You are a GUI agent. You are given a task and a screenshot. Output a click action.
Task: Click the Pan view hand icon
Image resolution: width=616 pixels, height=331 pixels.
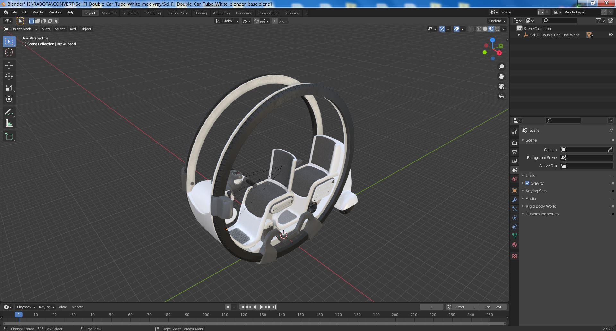coord(501,76)
